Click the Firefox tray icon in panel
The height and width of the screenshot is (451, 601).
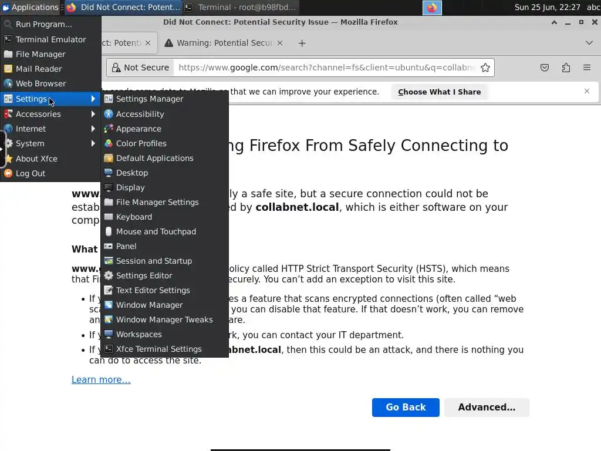click(432, 8)
